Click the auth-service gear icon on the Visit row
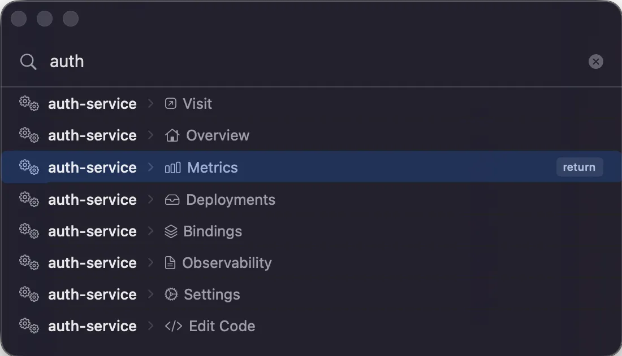The width and height of the screenshot is (622, 356). 28,103
